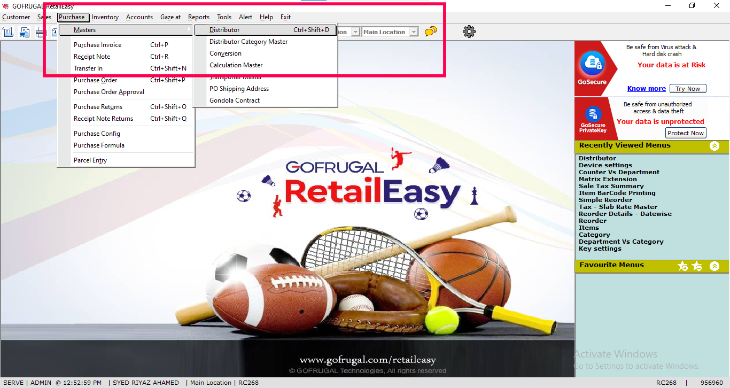
Task: Open Purchase Order Approval
Action: [126, 92]
